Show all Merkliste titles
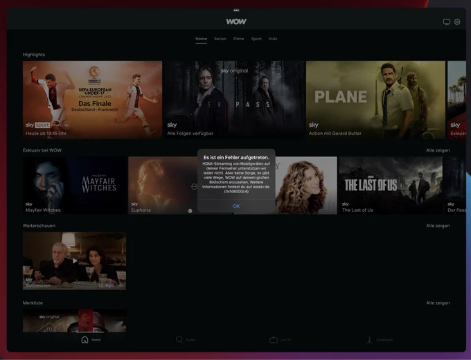 [x=438, y=303]
